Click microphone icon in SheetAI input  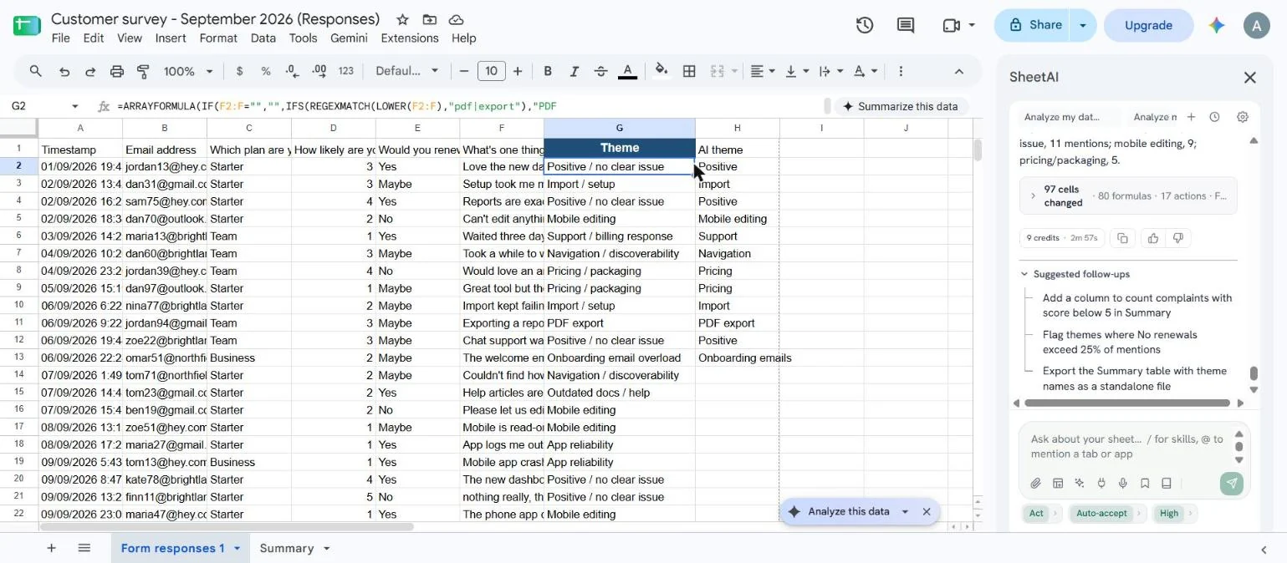pos(1123,483)
